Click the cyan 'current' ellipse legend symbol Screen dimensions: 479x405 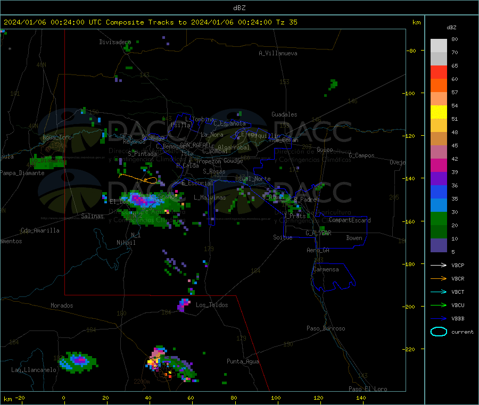coord(439,332)
